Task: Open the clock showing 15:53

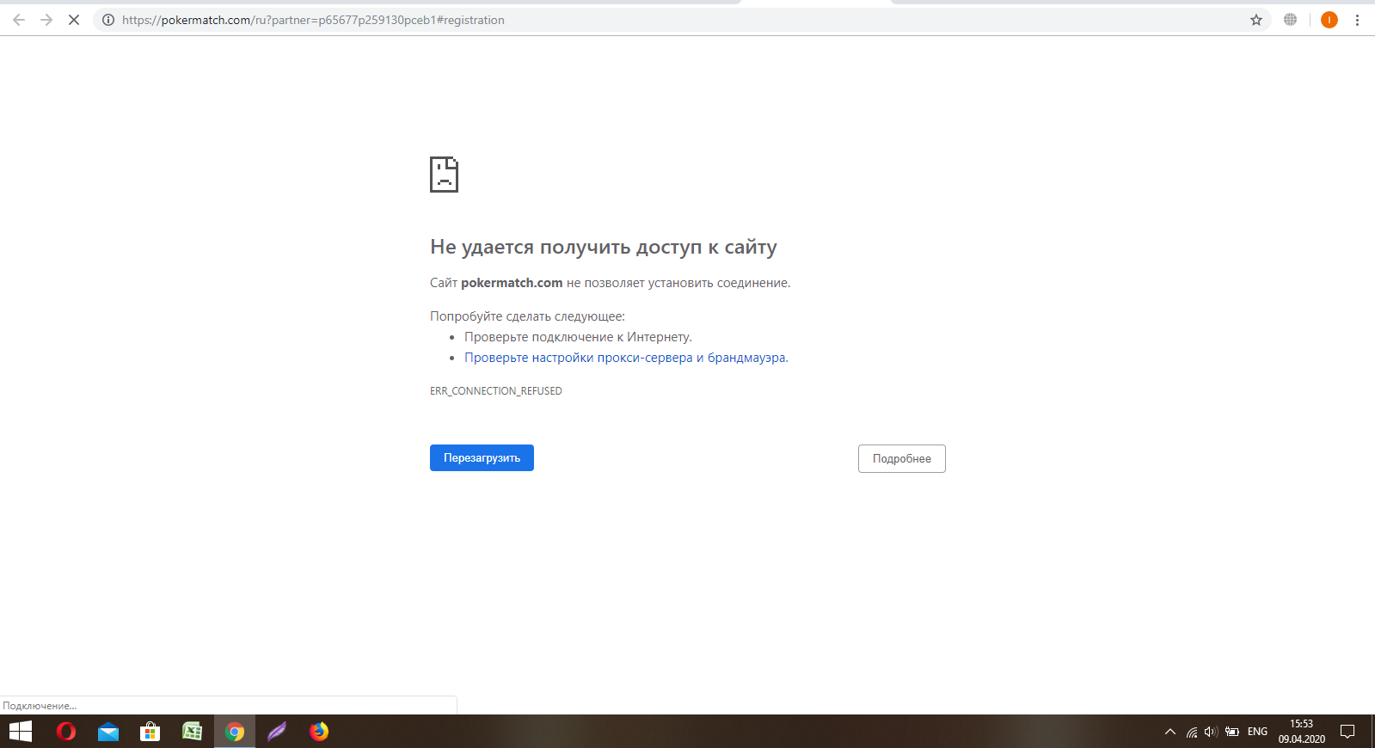Action: point(1301,732)
